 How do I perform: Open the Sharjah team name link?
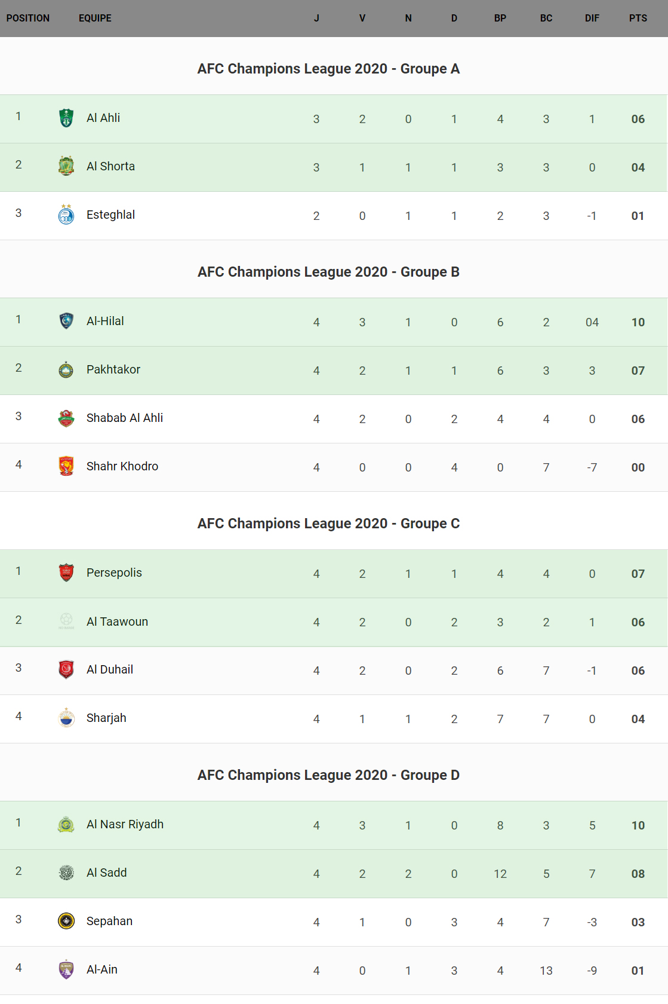[106, 718]
